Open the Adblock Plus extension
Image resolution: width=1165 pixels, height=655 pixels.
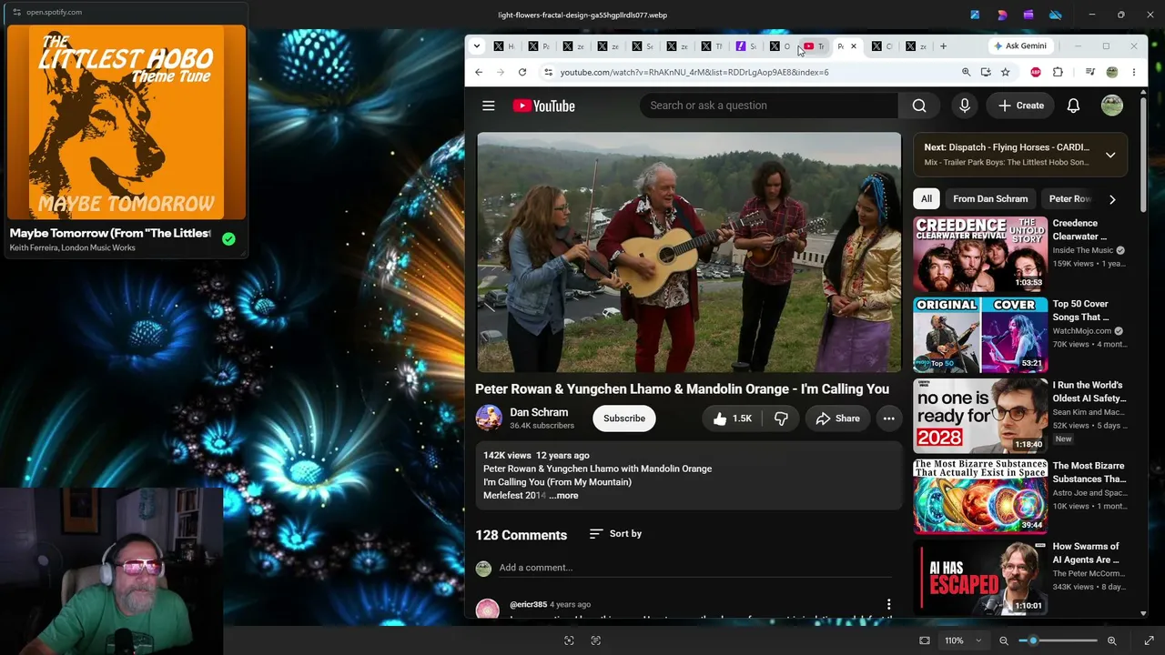(x=1036, y=72)
